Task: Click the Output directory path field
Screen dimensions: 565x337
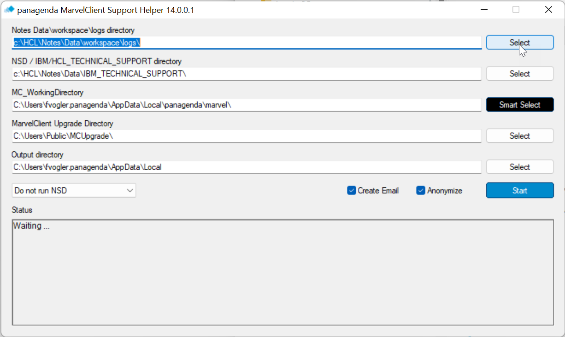Action: [247, 167]
